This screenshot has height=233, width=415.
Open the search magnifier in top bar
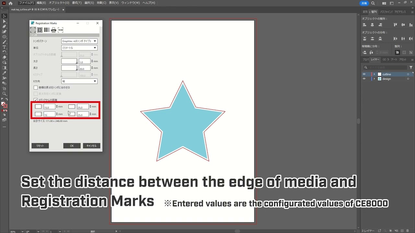tap(373, 3)
